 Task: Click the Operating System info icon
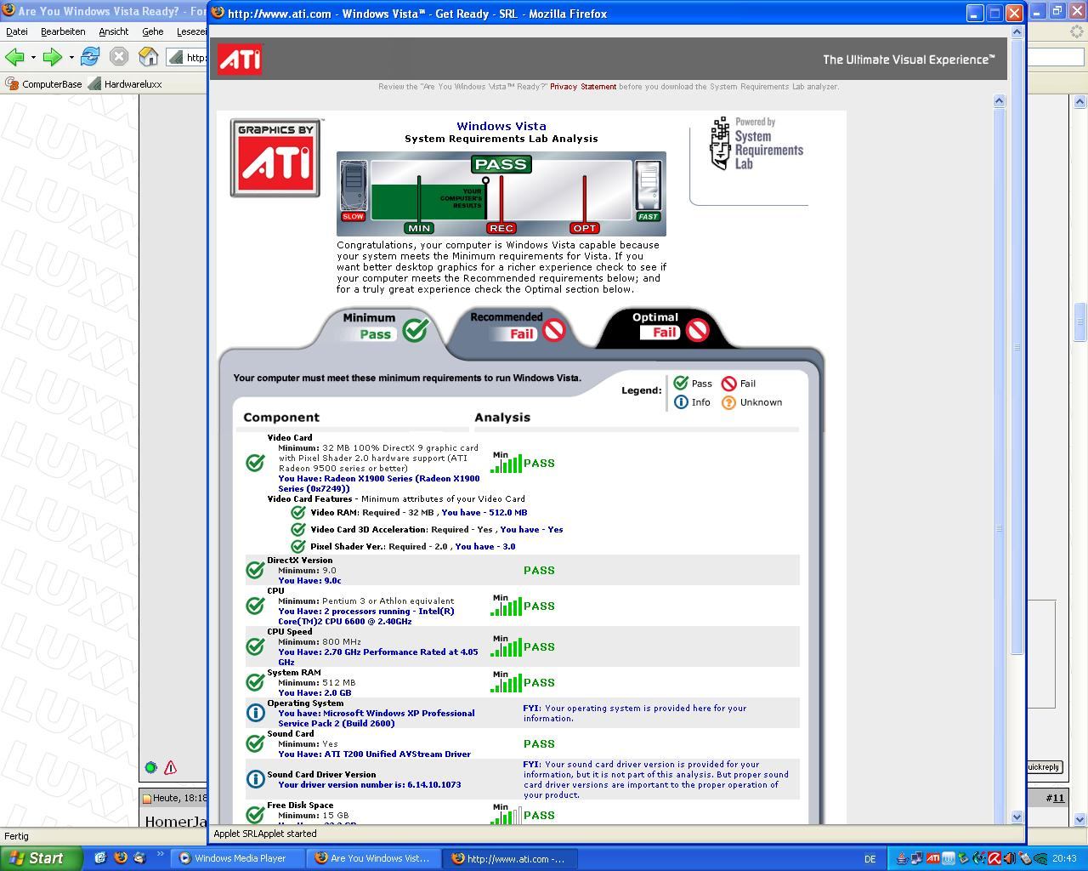click(x=255, y=713)
